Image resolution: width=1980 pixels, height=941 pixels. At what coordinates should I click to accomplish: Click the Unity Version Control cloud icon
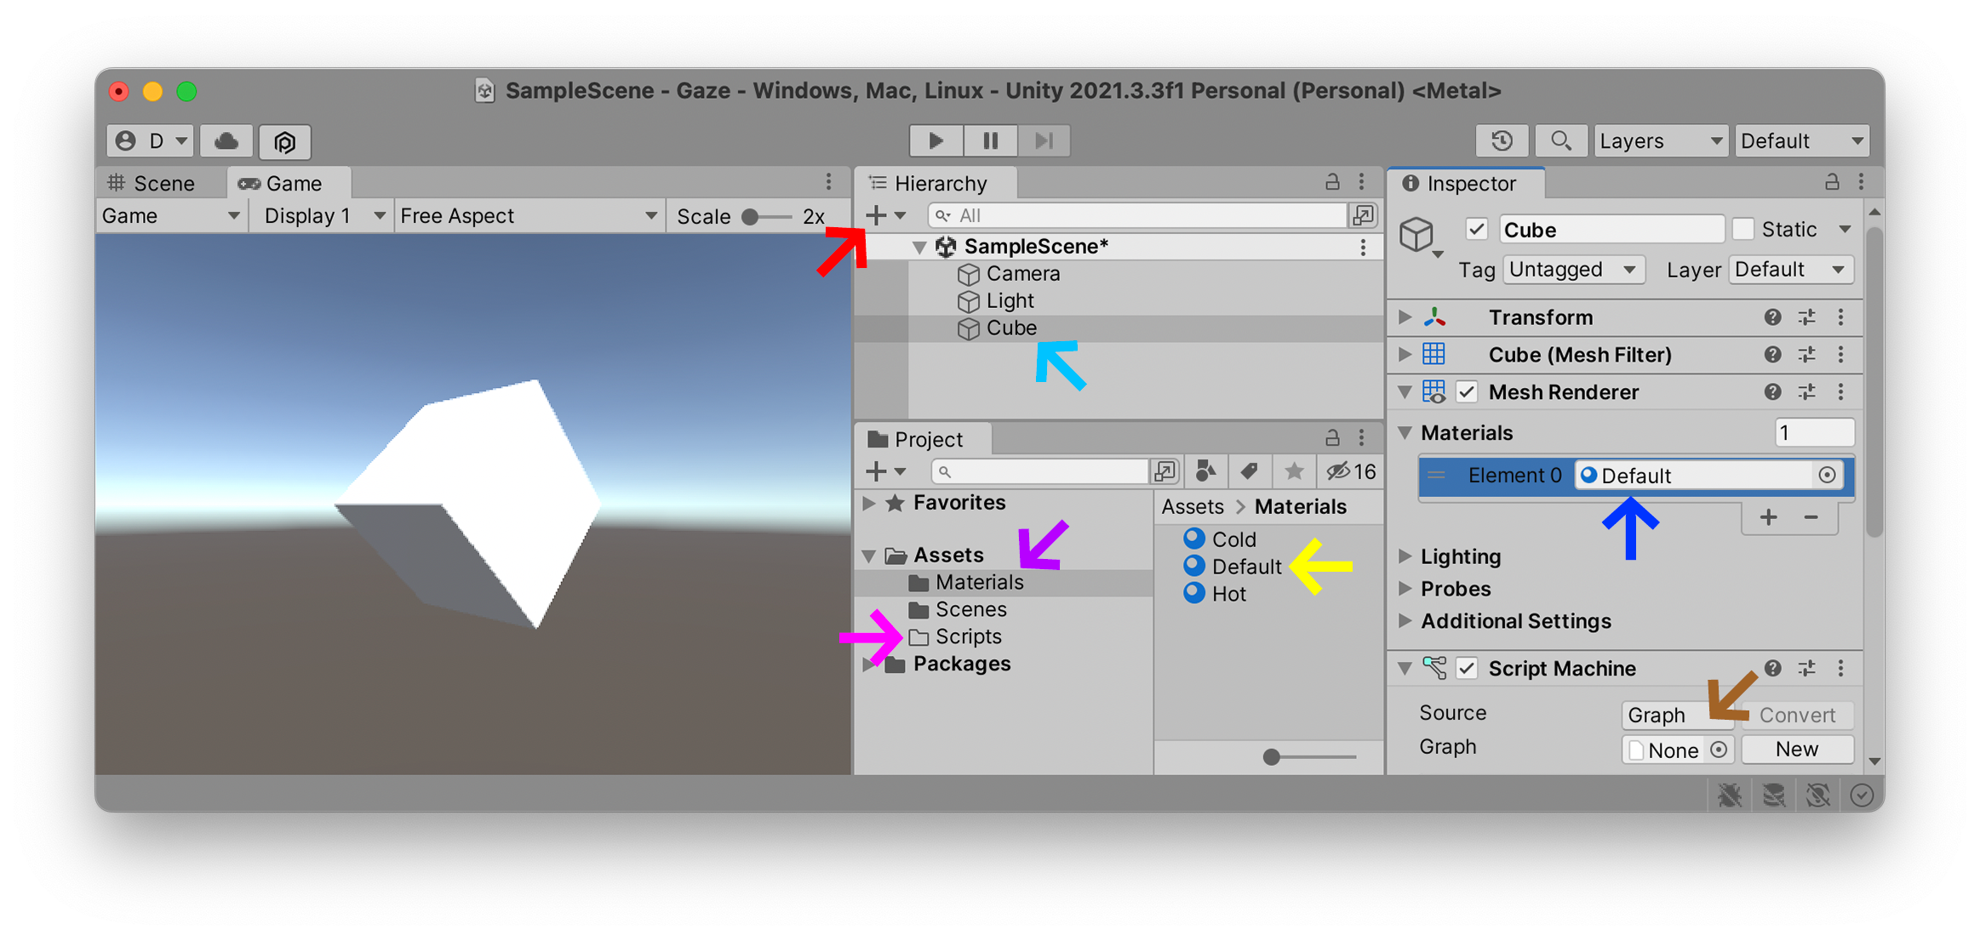point(226,140)
